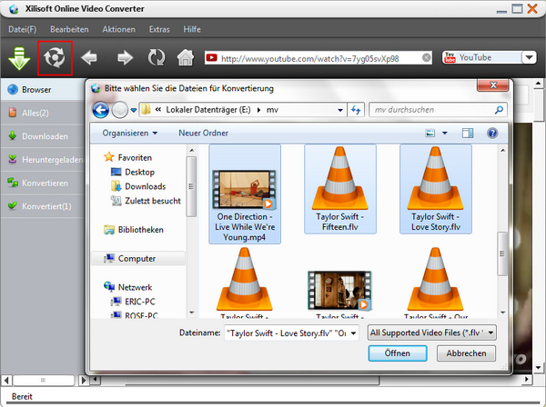Click the Neuer Ordner button

point(203,134)
